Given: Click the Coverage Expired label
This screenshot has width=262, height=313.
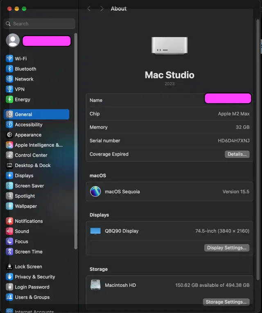Looking at the screenshot, I should tap(109, 154).
